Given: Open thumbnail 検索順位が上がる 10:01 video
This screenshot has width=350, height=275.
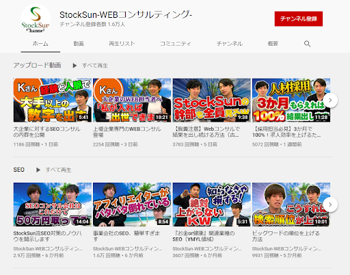Looking at the screenshot, I should click(x=291, y=205).
